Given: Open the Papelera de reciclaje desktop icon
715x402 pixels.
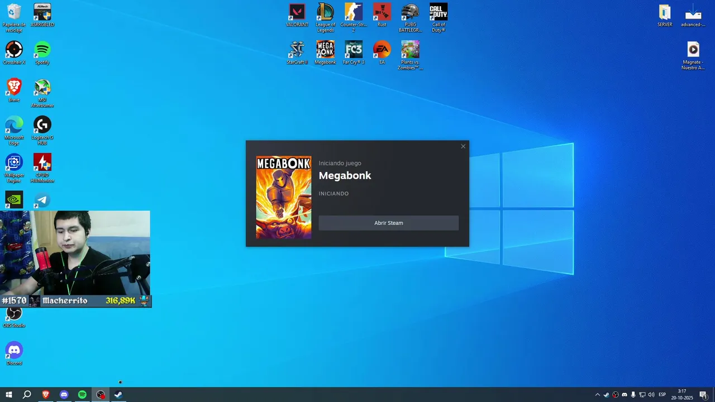Looking at the screenshot, I should [x=14, y=18].
